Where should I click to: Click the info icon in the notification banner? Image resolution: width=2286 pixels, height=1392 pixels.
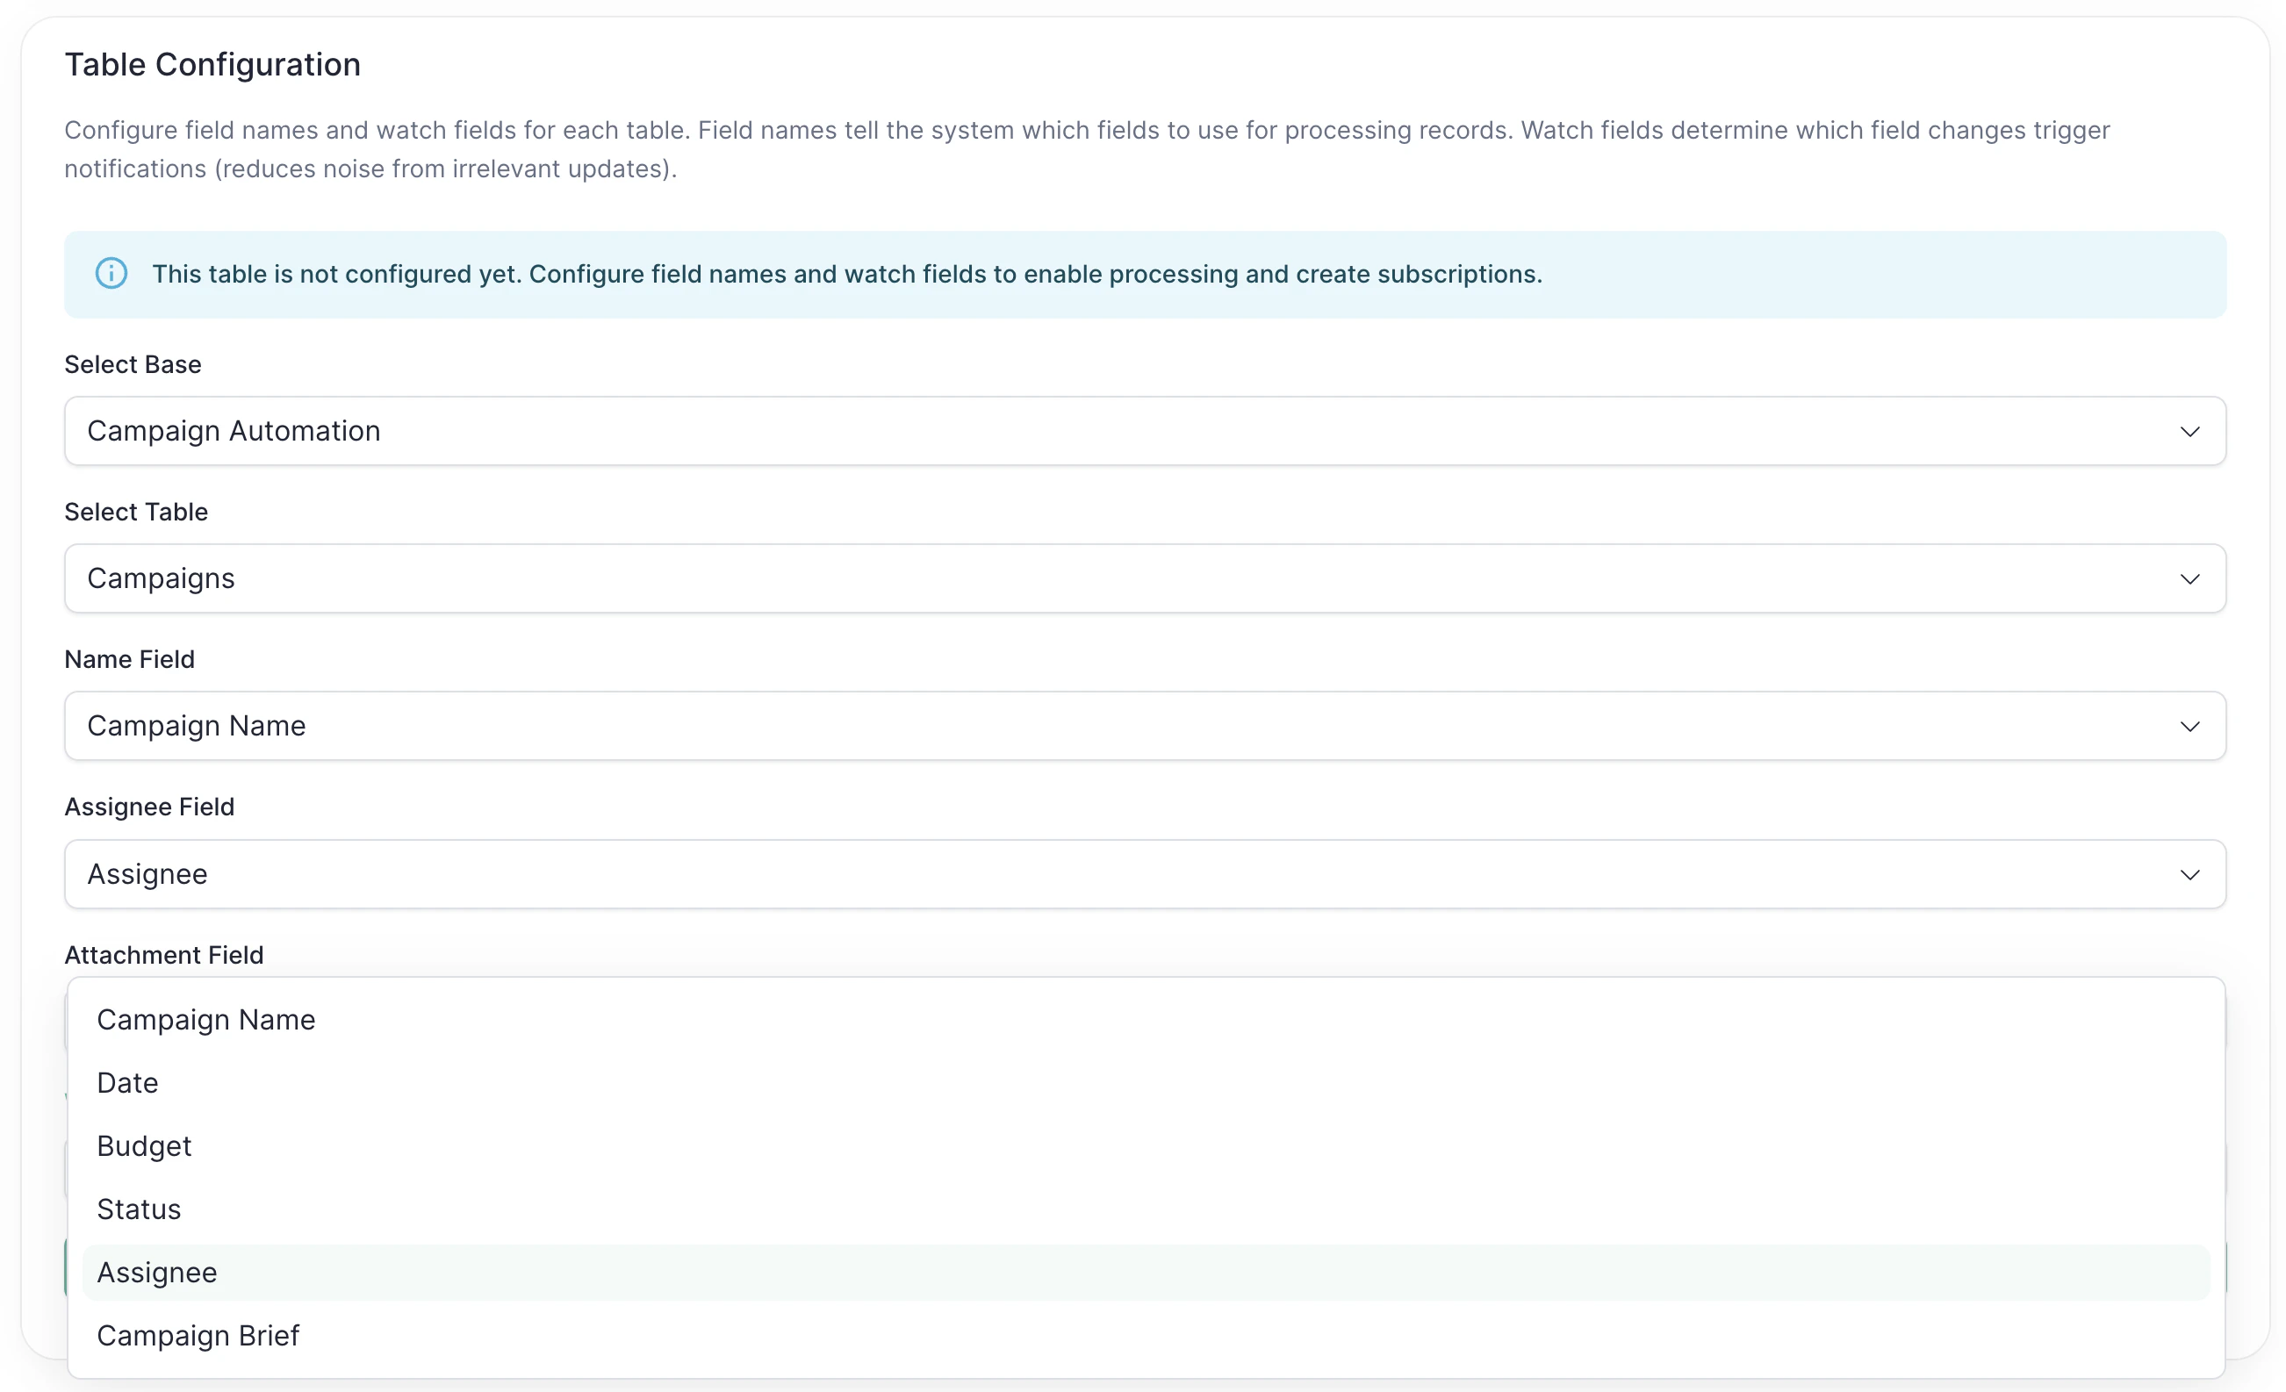(x=111, y=274)
